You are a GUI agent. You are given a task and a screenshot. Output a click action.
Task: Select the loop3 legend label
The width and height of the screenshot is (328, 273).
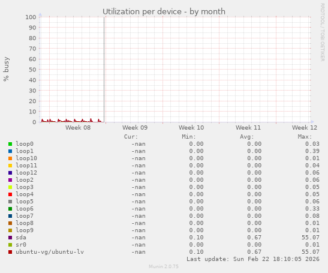[x=25, y=187]
